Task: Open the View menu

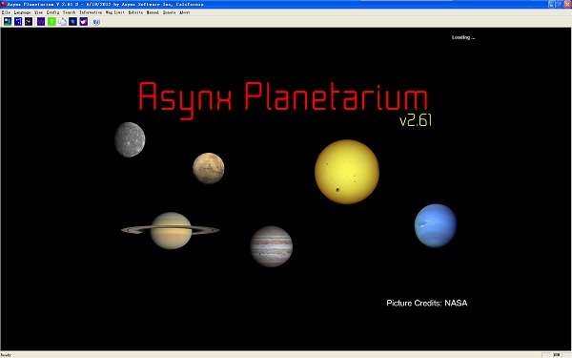Action: [x=38, y=12]
